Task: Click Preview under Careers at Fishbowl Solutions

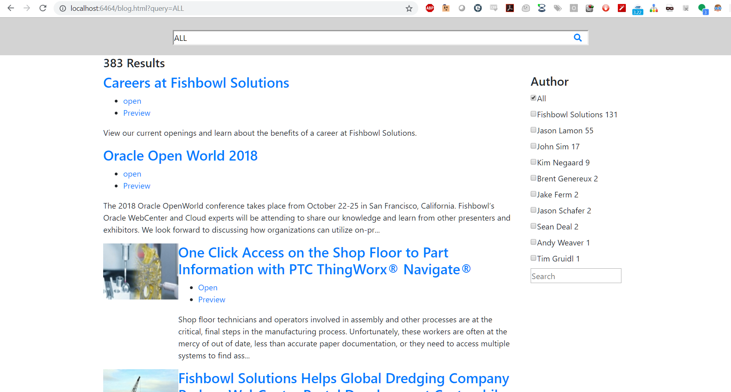Action: 137,113
